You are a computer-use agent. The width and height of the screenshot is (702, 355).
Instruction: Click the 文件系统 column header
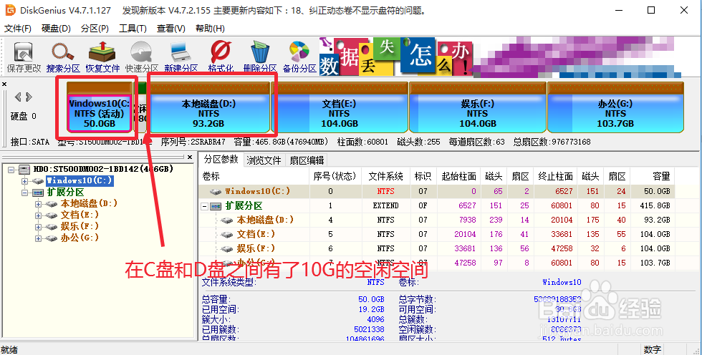tap(386, 176)
